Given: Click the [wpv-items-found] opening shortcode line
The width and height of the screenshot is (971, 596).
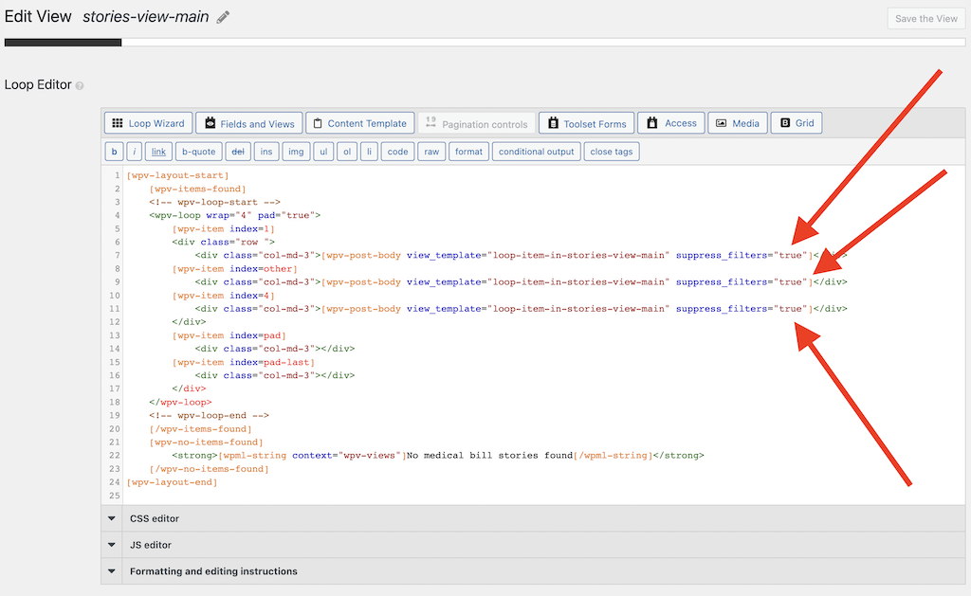Looking at the screenshot, I should (197, 189).
